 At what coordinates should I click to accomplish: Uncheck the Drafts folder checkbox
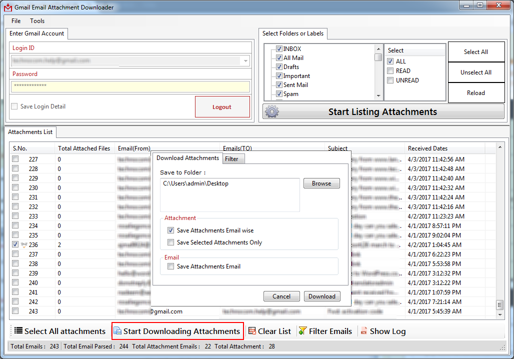tap(279, 67)
